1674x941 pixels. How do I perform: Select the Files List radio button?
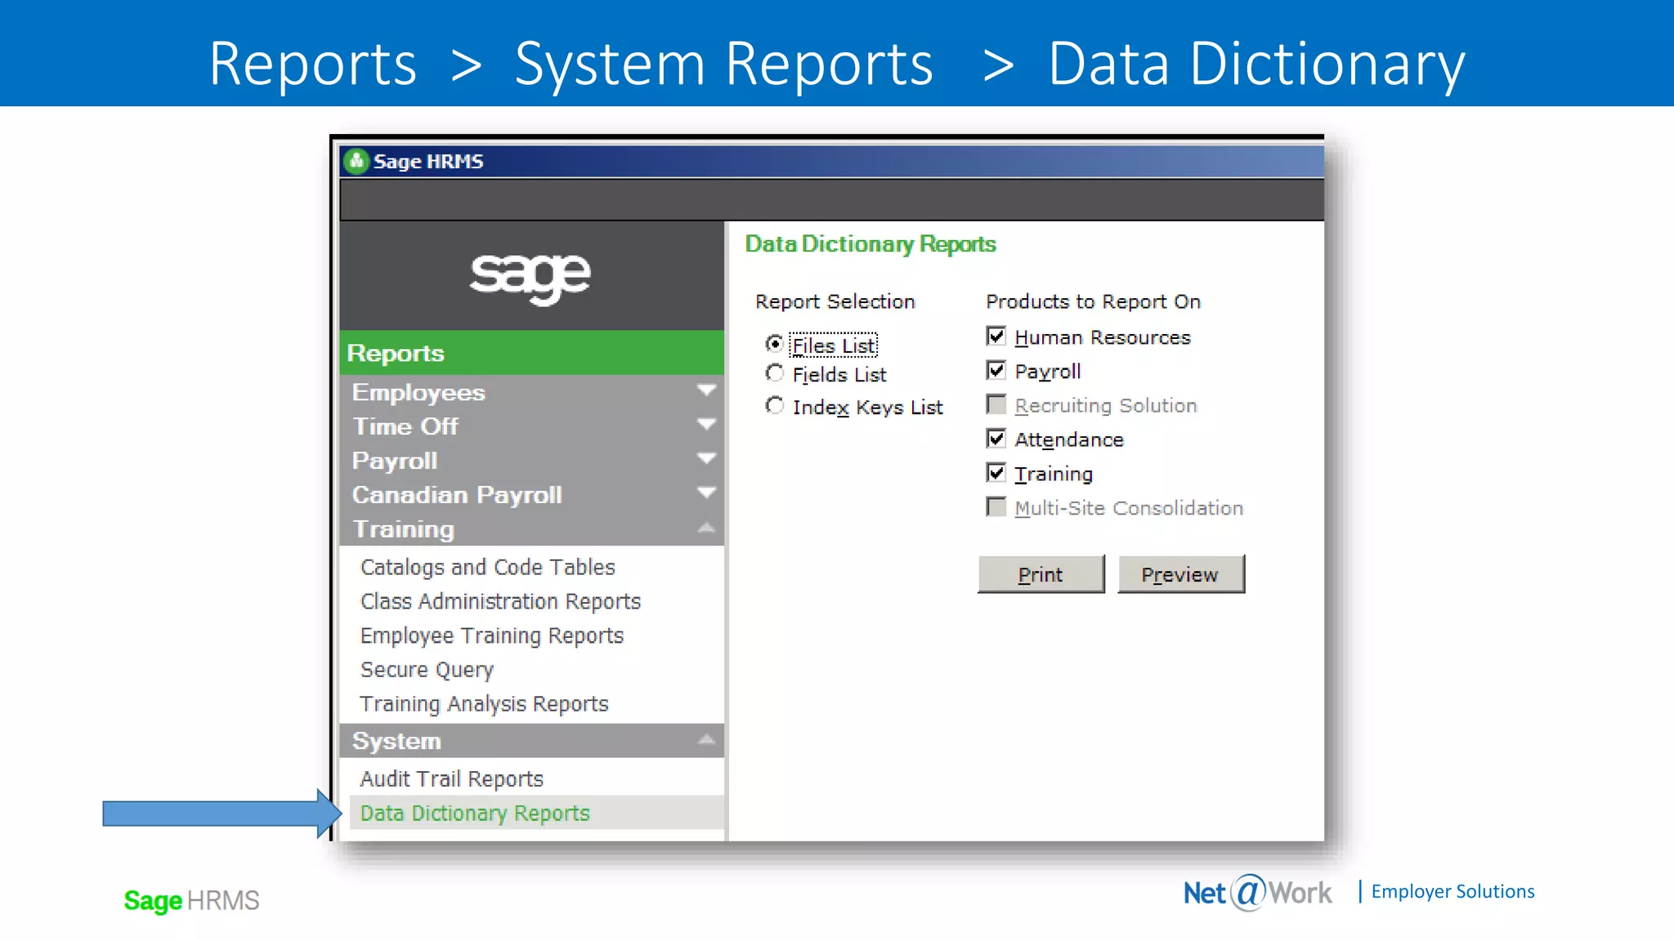point(774,344)
